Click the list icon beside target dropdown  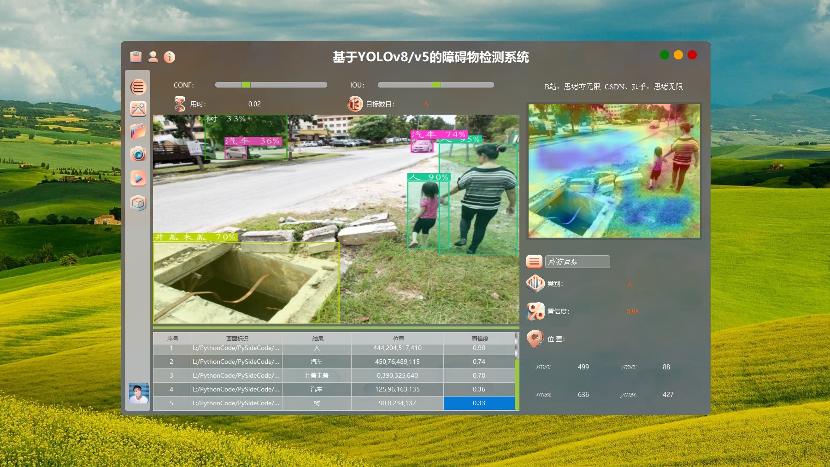(534, 262)
